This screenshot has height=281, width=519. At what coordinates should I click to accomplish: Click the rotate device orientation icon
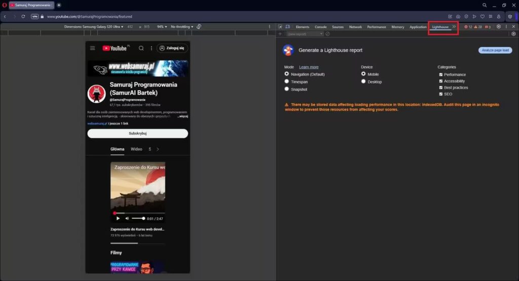click(199, 27)
